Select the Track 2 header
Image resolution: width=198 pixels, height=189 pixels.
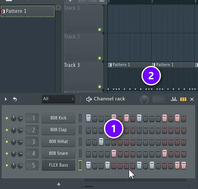(x=83, y=47)
